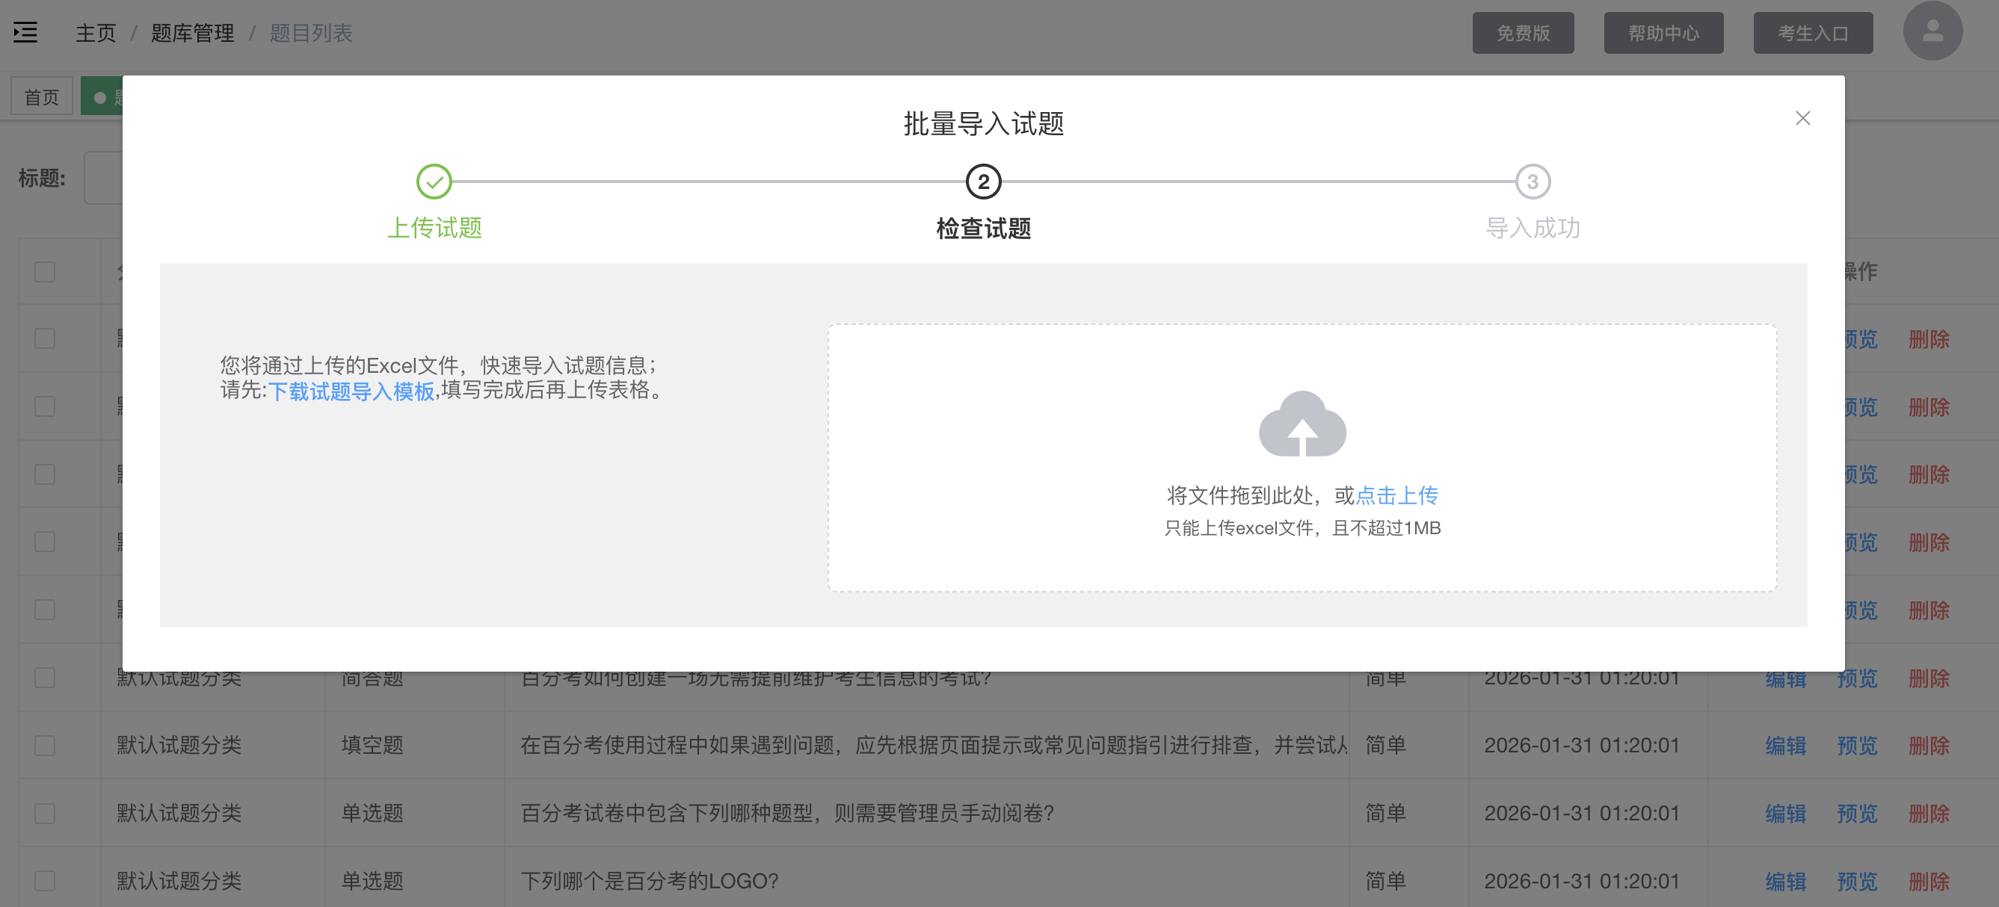The width and height of the screenshot is (1999, 907).
Task: Open the 考生入口 entrance
Action: [x=1813, y=32]
